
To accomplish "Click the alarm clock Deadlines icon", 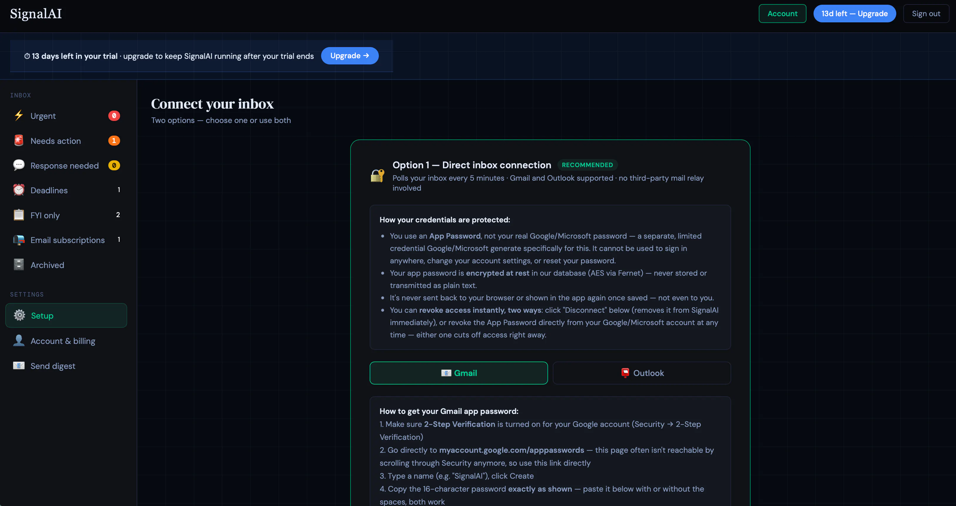I will (19, 190).
